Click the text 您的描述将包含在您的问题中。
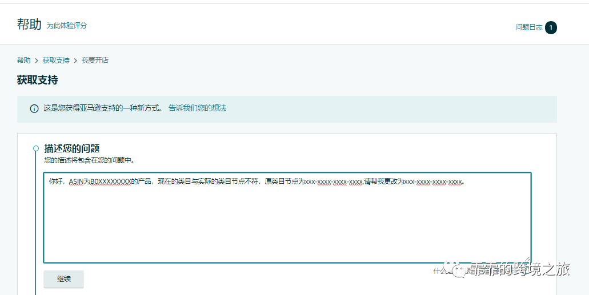Image resolution: width=589 pixels, height=295 pixels. point(89,160)
